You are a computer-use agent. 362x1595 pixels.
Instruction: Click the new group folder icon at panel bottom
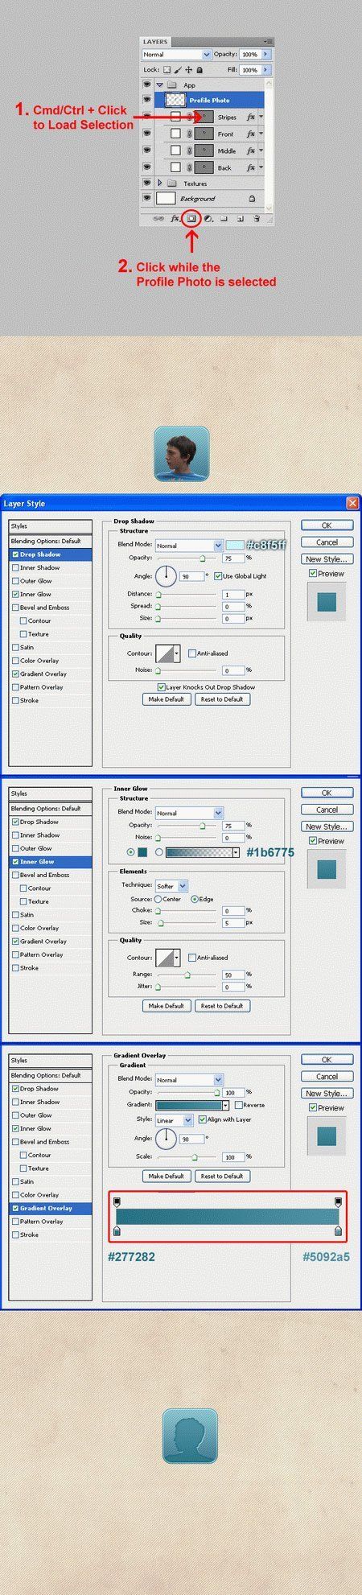[x=224, y=218]
